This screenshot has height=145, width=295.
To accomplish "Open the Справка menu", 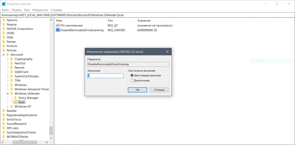I will 56,10.
